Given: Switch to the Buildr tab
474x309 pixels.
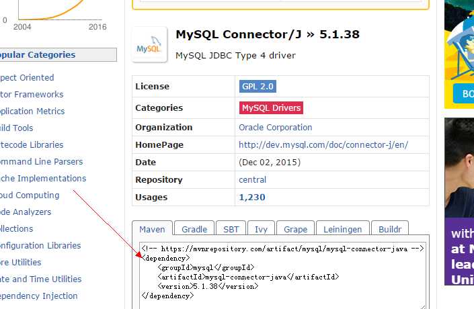Looking at the screenshot, I should coord(390,229).
